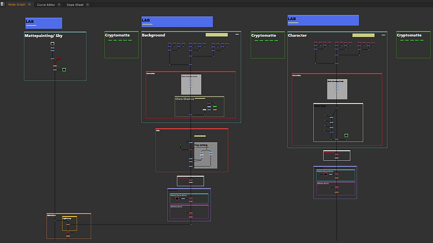This screenshot has height=243, width=433.
Task: Select the white Read node in Mattepainting/Sky
Action: click(53, 44)
